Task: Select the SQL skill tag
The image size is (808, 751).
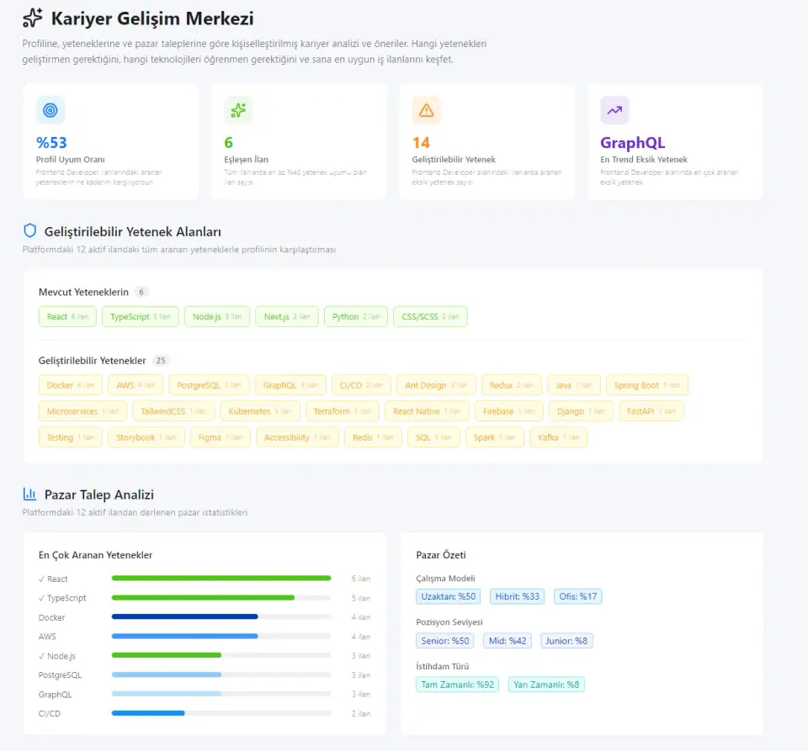Action: point(433,437)
